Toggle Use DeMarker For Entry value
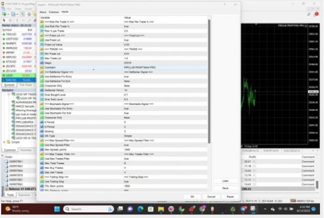Screen dimensions: 324x218 point(127,77)
